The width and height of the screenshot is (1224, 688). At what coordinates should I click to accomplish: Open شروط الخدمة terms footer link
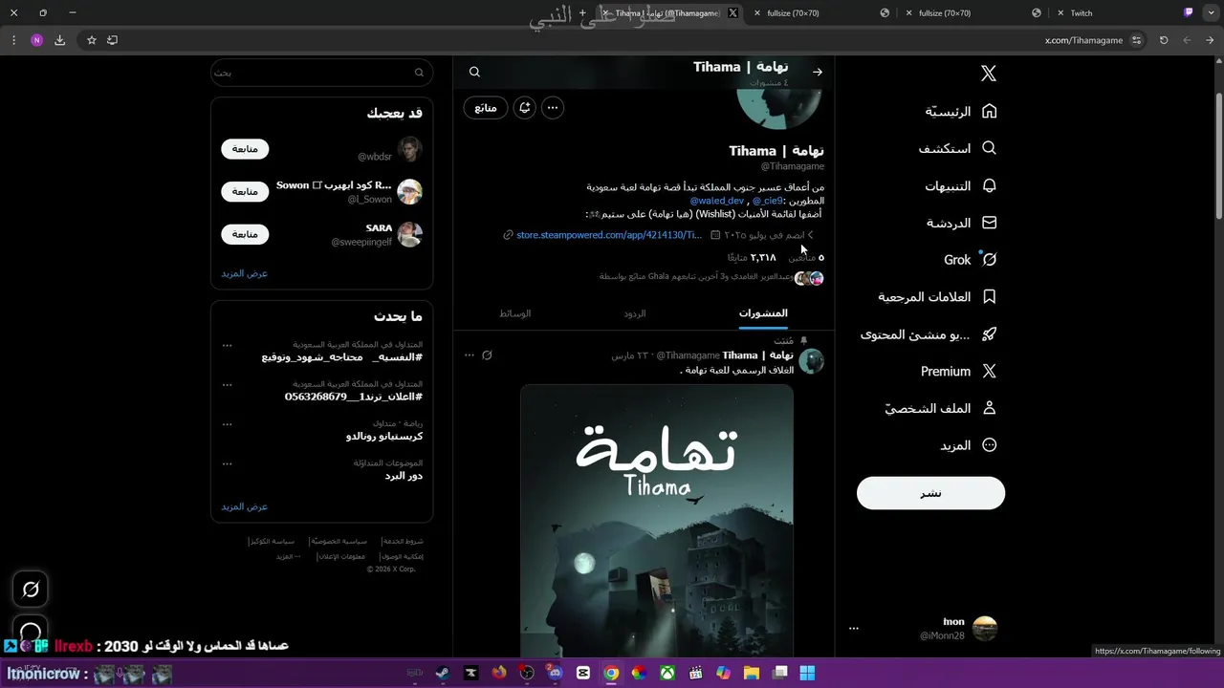(x=403, y=542)
